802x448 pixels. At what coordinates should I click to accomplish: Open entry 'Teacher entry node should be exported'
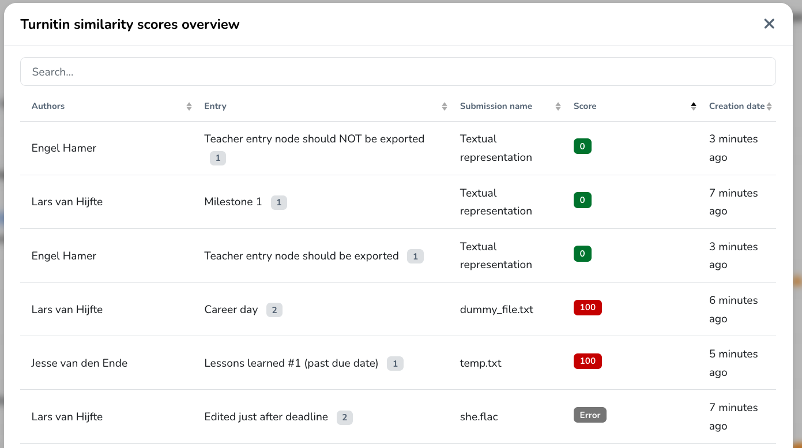[302, 255]
